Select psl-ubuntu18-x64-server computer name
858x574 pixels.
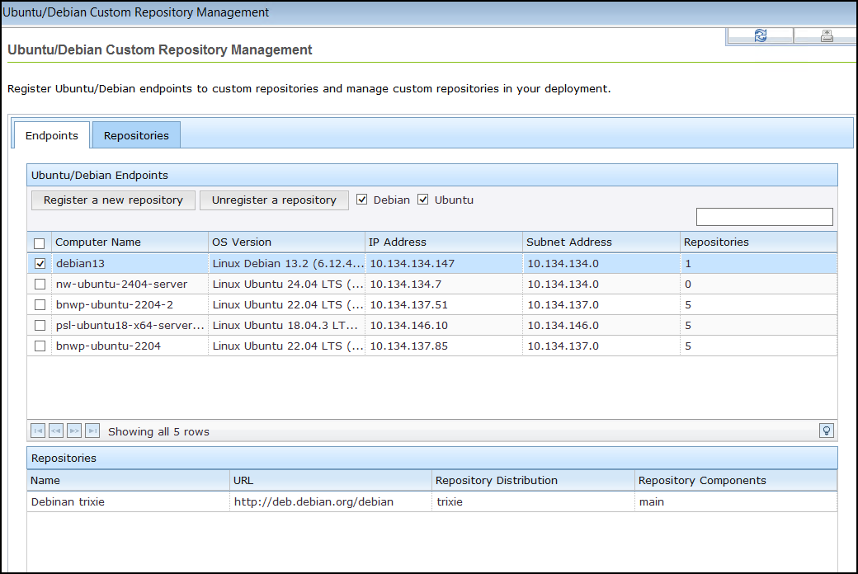(x=130, y=326)
